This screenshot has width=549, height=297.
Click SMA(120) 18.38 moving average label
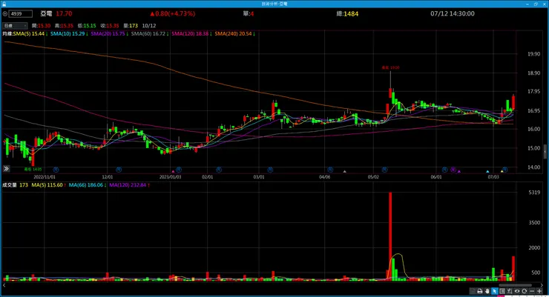tap(191, 33)
